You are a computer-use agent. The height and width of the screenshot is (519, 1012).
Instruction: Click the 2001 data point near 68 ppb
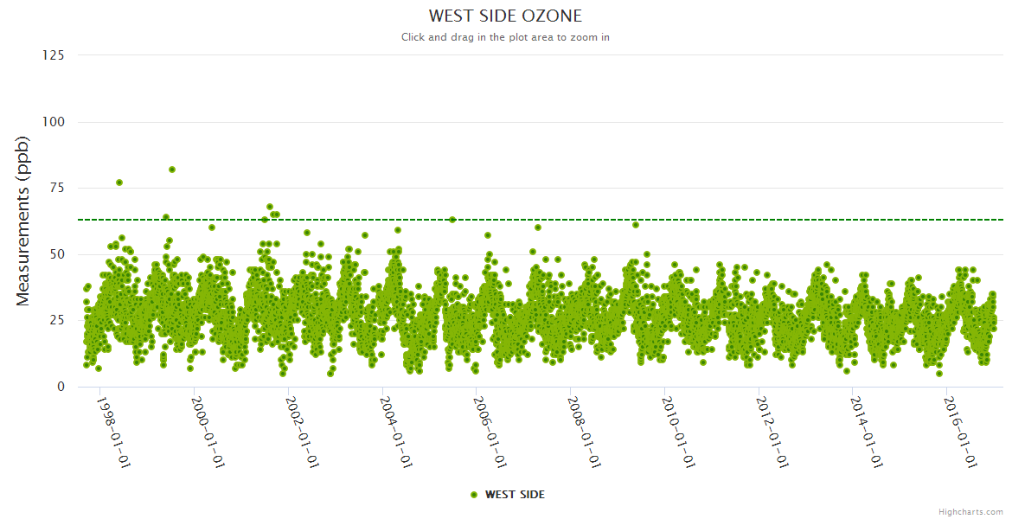[x=270, y=207]
